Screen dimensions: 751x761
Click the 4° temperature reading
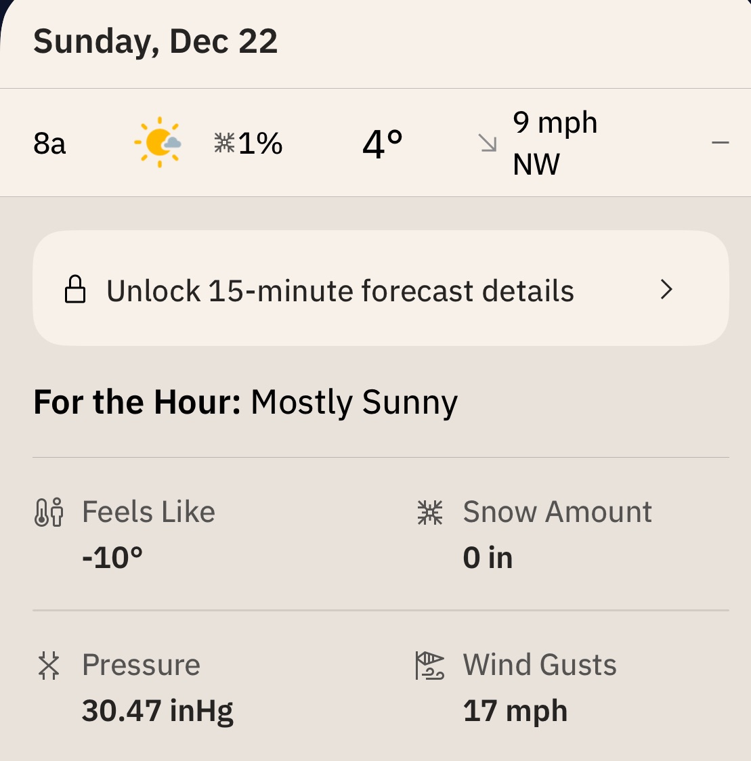(x=383, y=144)
